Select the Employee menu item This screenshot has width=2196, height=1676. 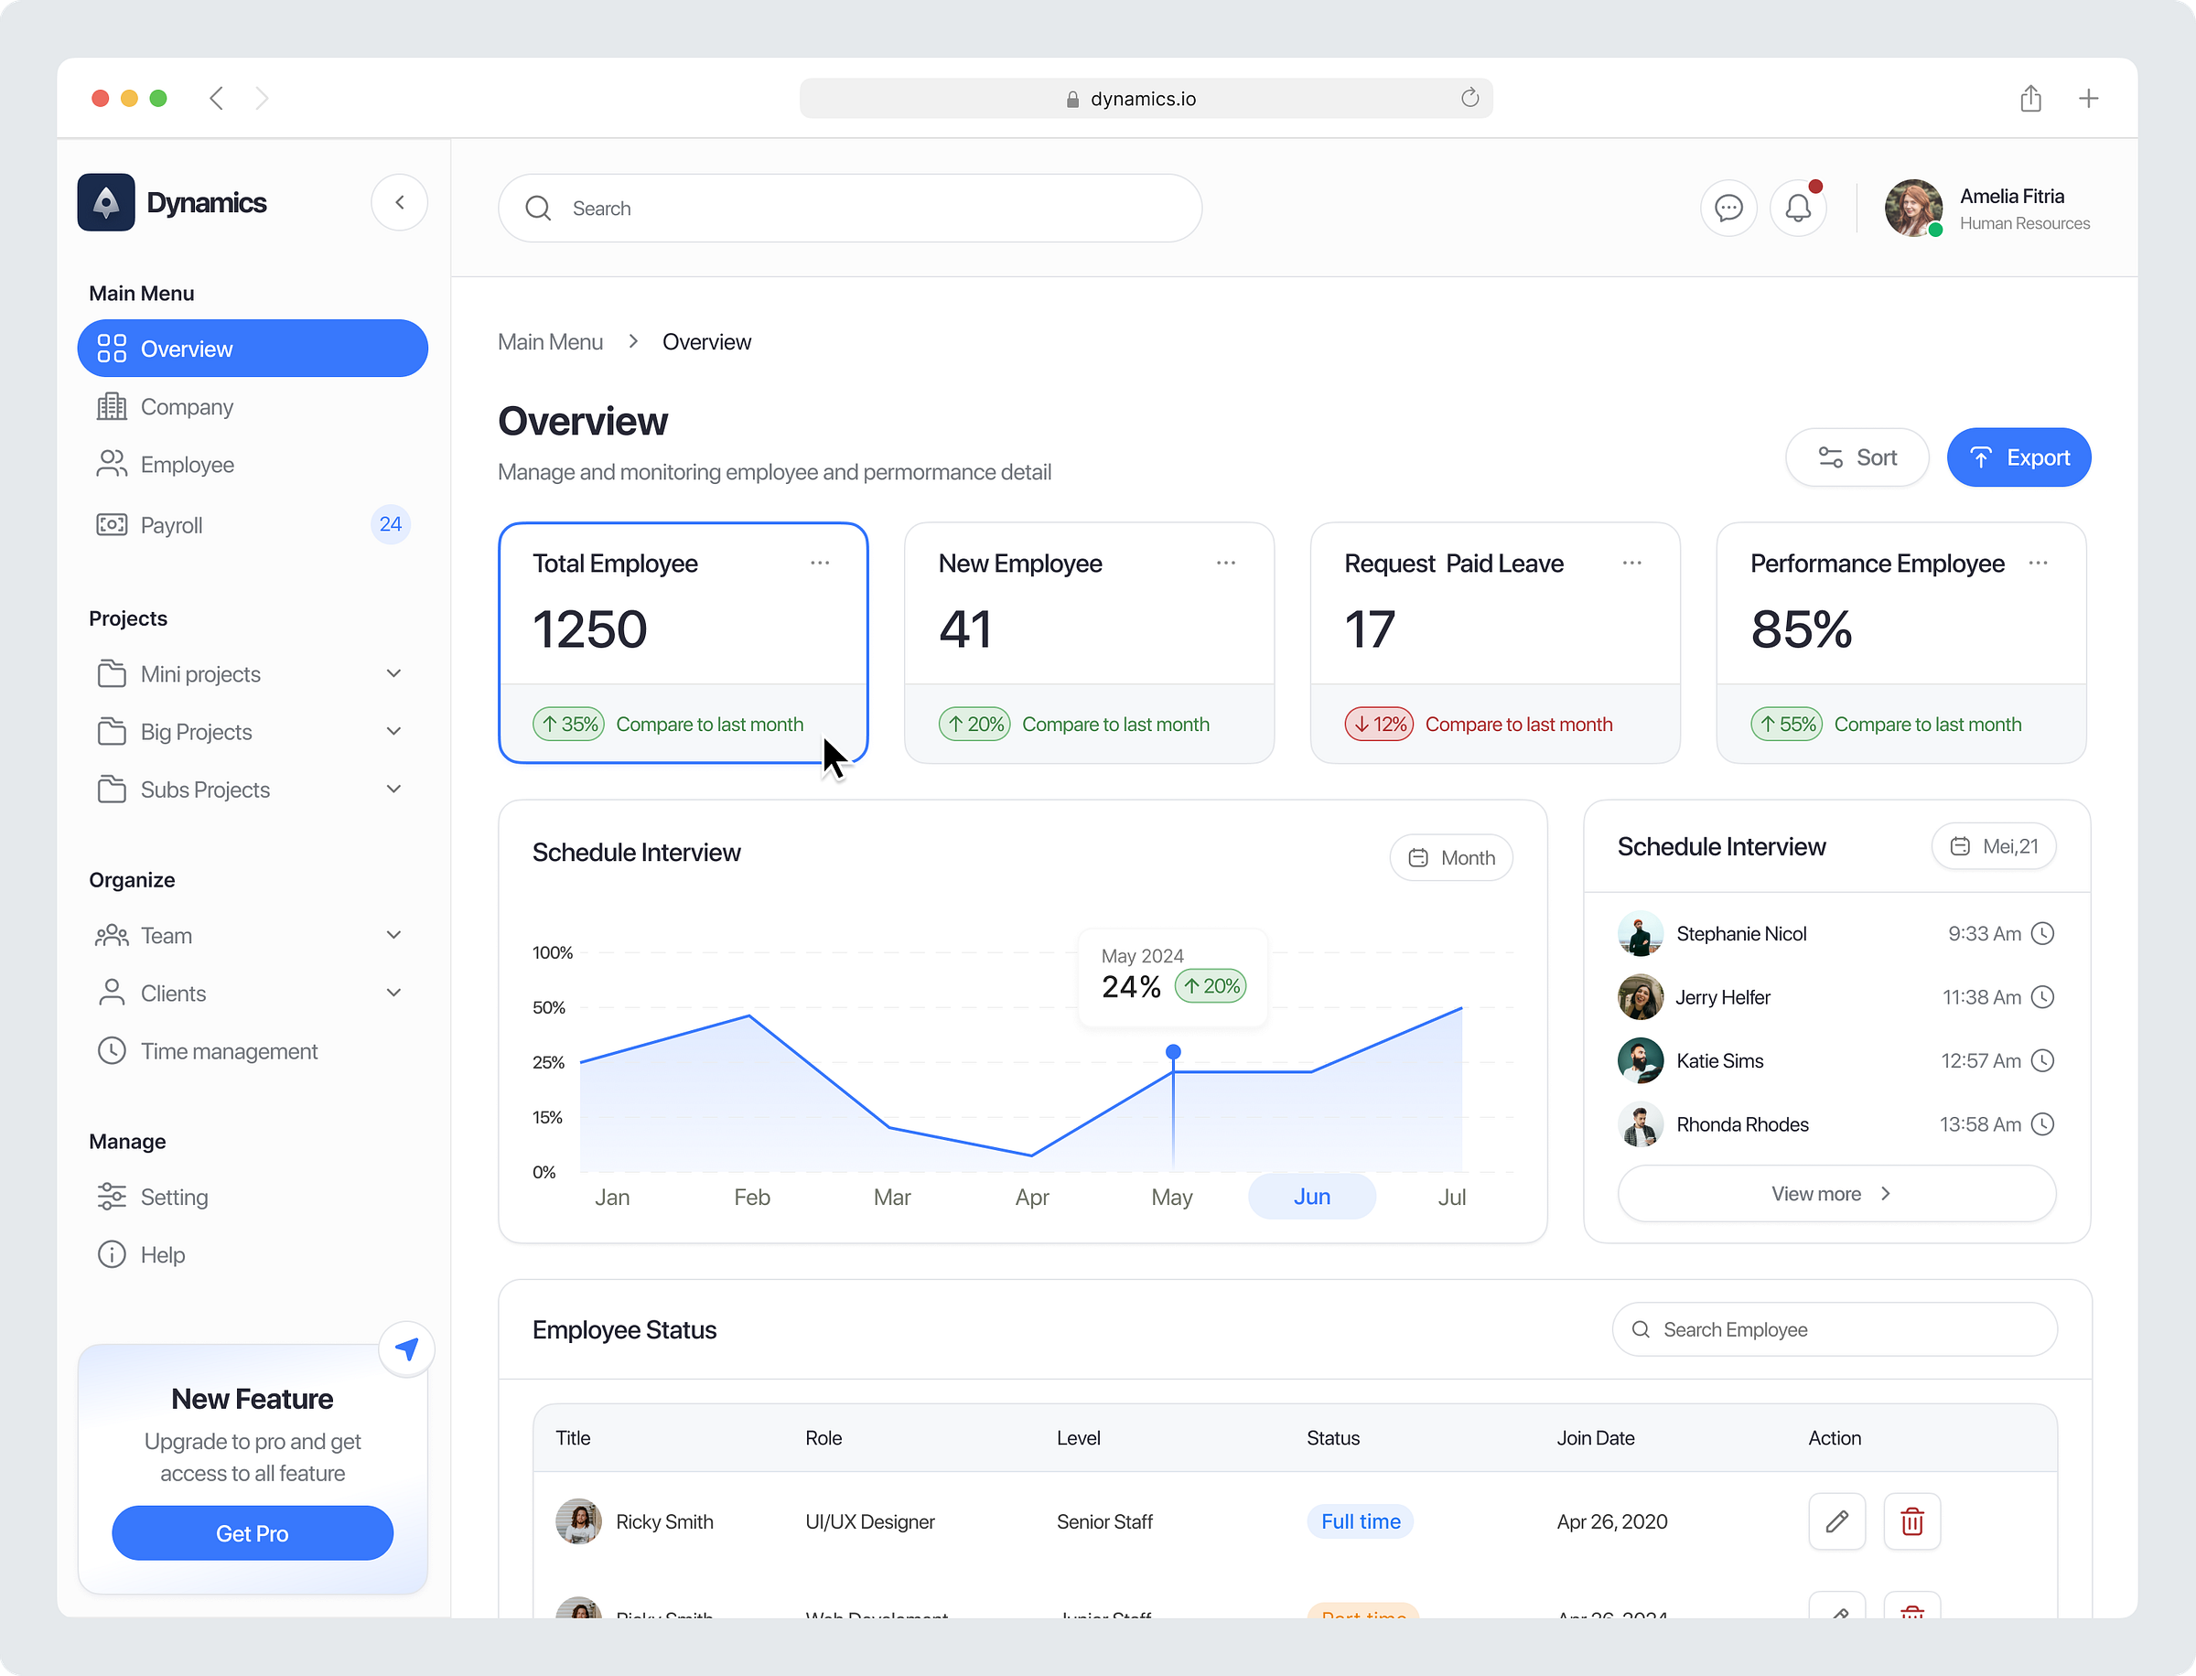pos(185,464)
